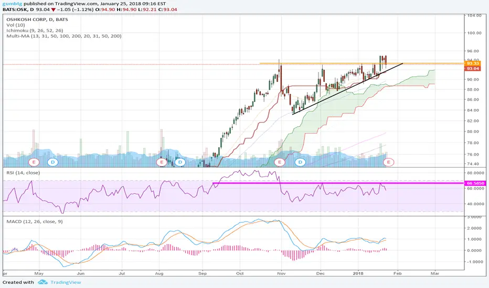Select the Ichimoku (9, 26, 52, 26) legend

pos(35,30)
